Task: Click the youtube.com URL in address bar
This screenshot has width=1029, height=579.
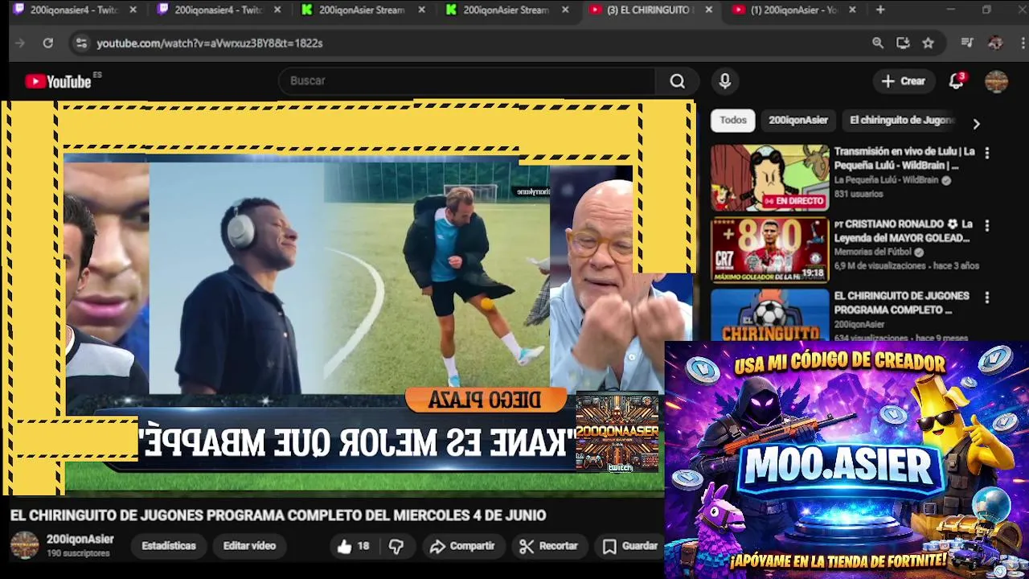Action: pyautogui.click(x=209, y=43)
